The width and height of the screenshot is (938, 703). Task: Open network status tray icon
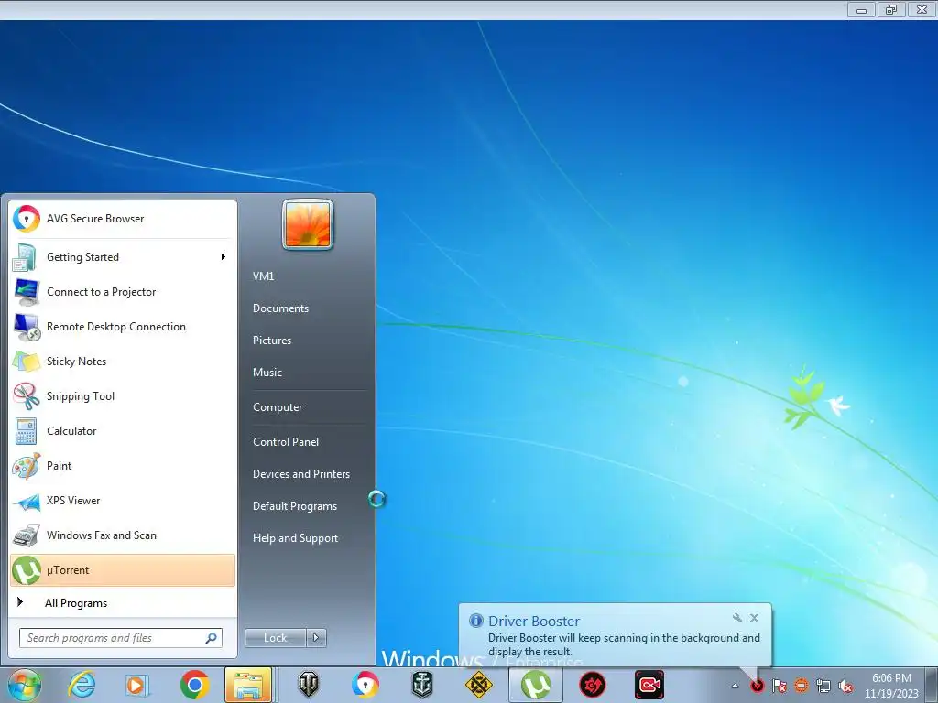[x=823, y=686]
